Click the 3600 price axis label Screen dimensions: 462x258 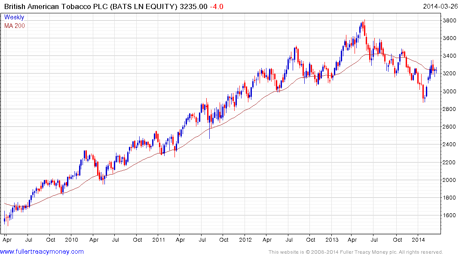pos(450,38)
